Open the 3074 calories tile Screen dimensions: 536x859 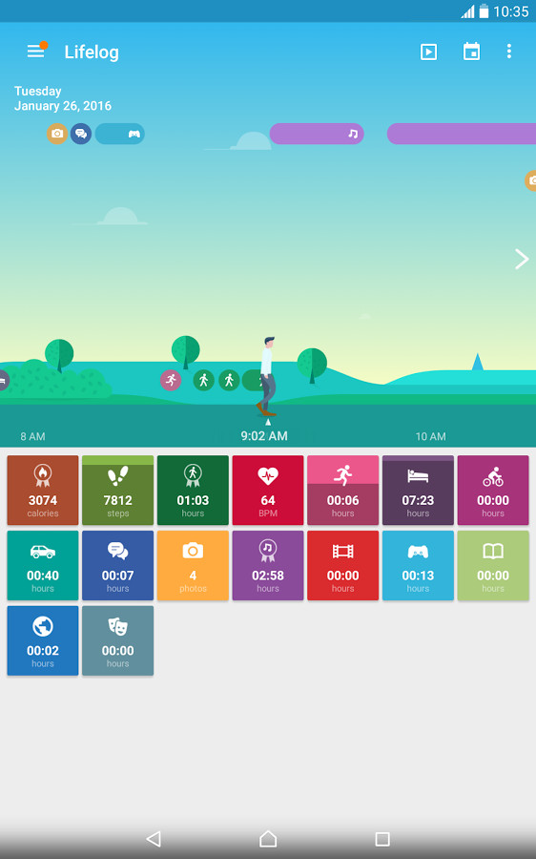click(43, 490)
